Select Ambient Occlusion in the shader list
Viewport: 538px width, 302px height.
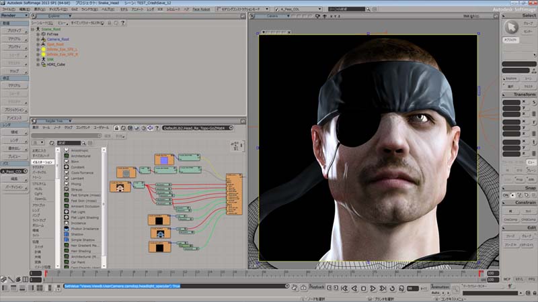pyautogui.click(x=85, y=206)
